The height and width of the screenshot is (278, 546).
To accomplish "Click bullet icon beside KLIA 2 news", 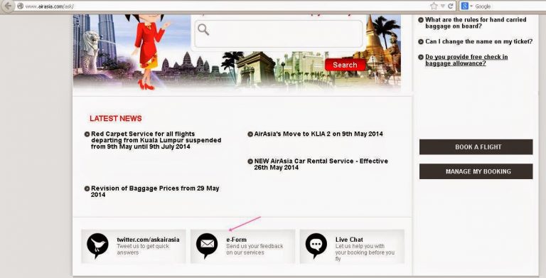I will coord(250,134).
